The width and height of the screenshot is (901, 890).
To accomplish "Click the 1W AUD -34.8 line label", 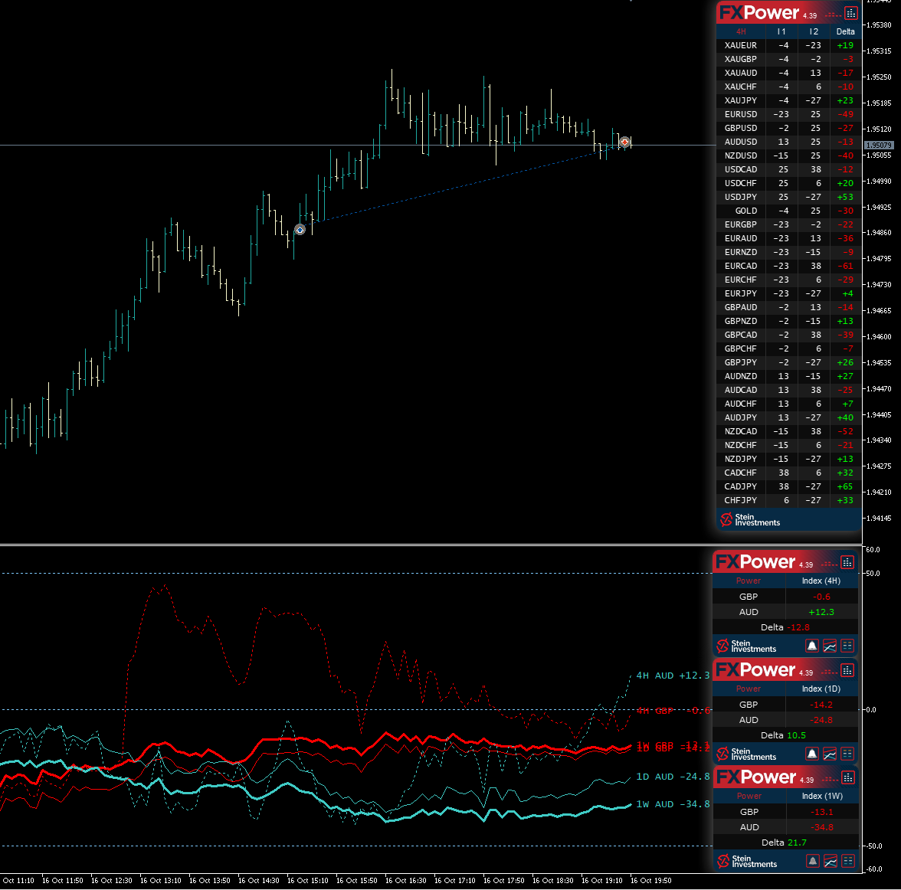I will pyautogui.click(x=673, y=804).
